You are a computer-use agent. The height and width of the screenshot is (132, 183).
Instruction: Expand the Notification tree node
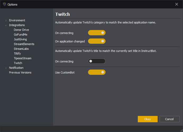click(x=6, y=68)
